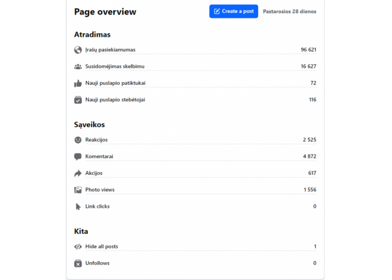
Task: Select the Įrašų pasiekiamumas label
Action: tap(110, 50)
